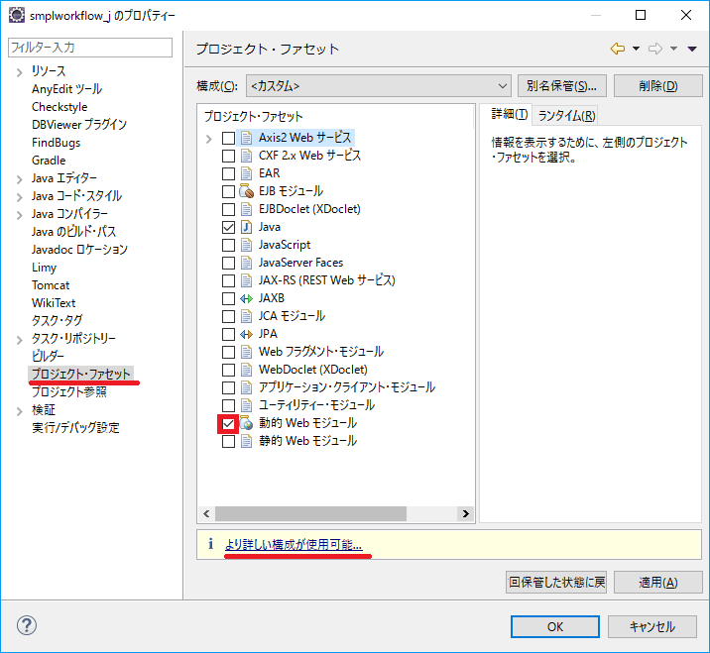Viewport: 710px width, 653px height.
Task: Click the JAX-RS facet document icon
Action: click(x=246, y=280)
